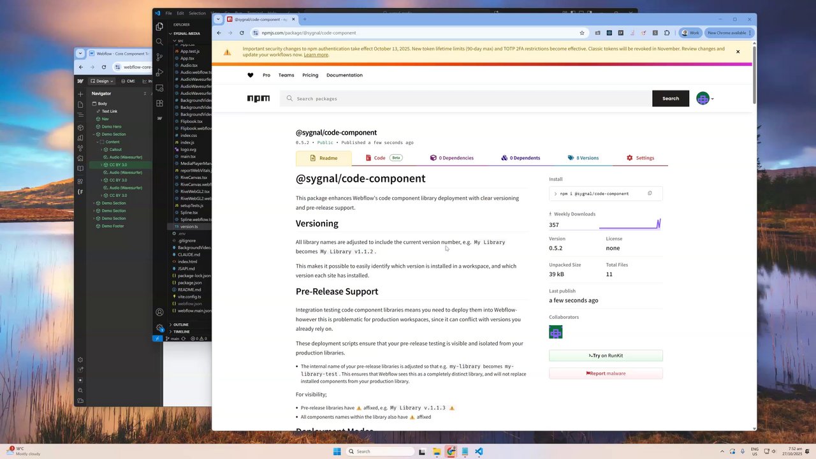Click the npm logo
This screenshot has width=816, height=459.
point(258,98)
